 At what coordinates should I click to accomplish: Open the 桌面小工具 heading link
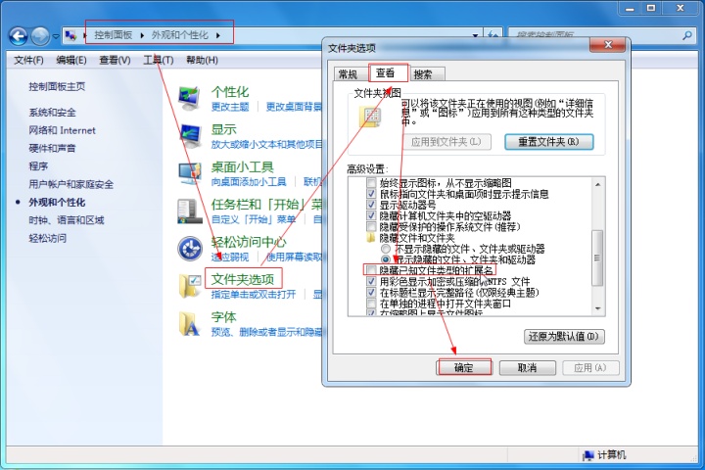click(x=243, y=166)
